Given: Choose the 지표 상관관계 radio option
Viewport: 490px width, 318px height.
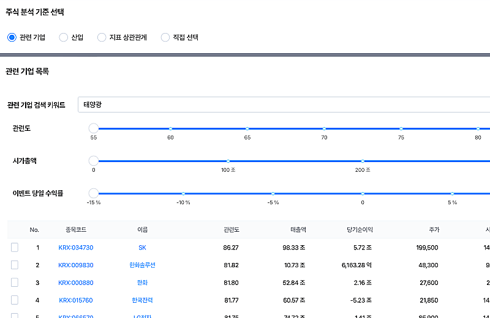Looking at the screenshot, I should (102, 37).
